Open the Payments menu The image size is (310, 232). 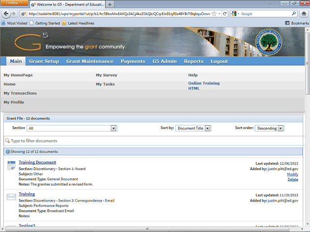tap(133, 61)
